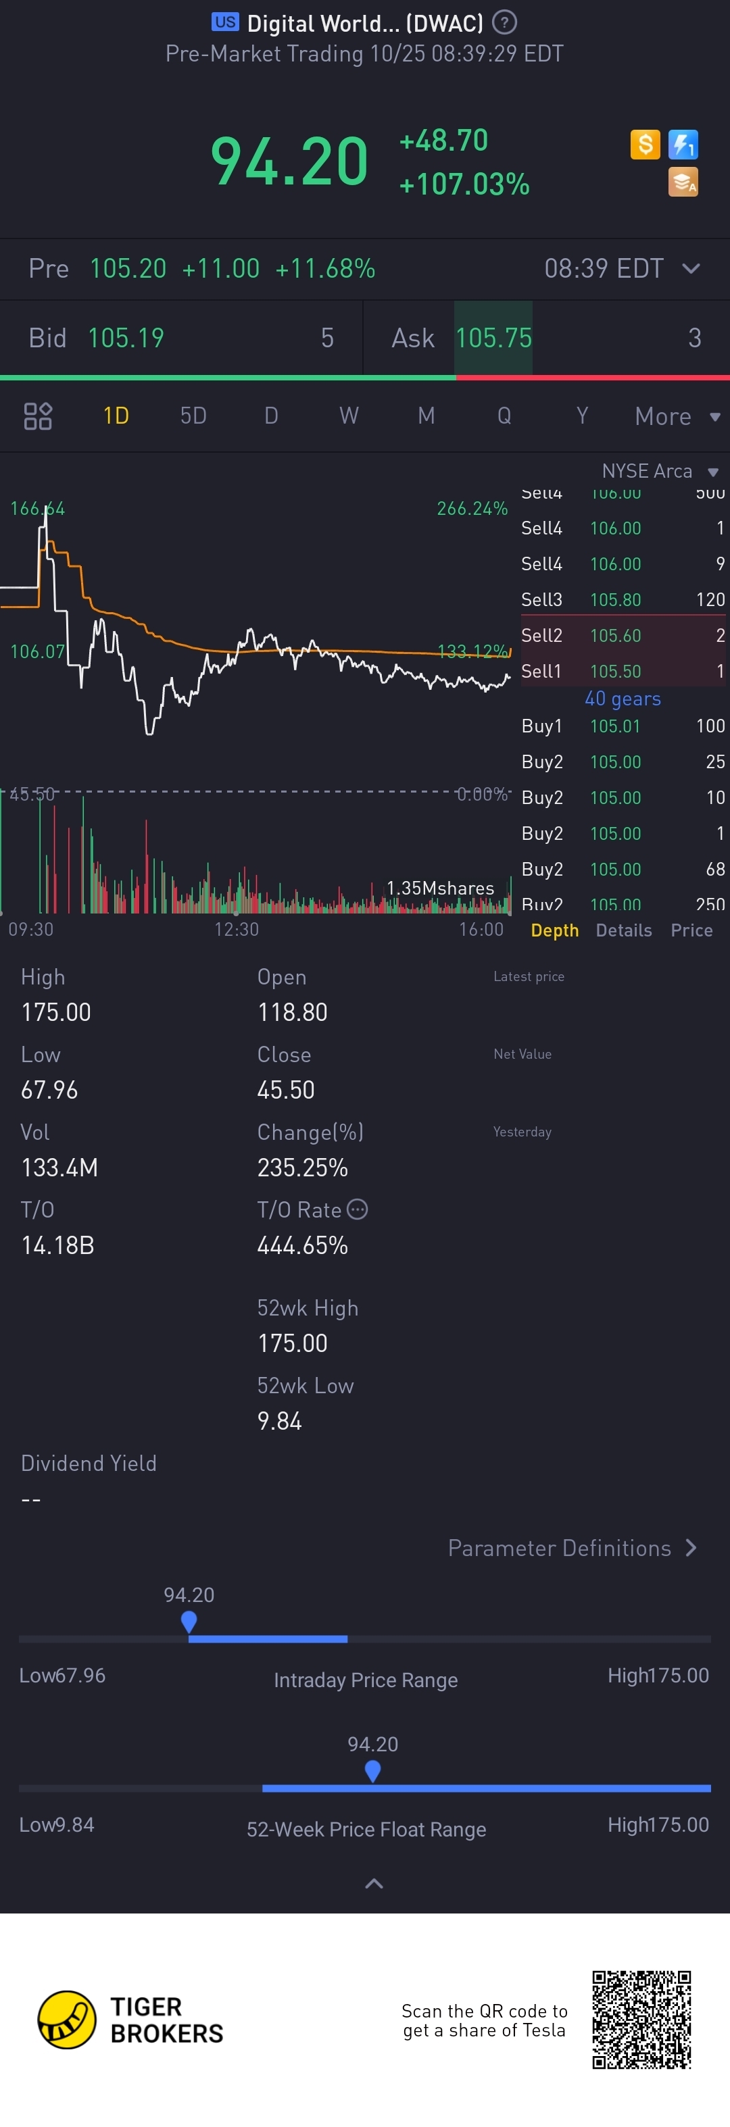Tap the 52-Week Price Float Range marker
The width and height of the screenshot is (730, 2127).
click(372, 1771)
